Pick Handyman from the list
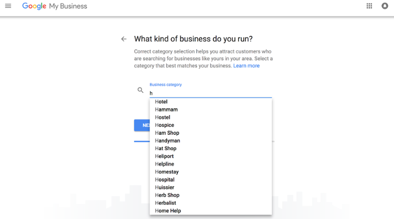The width and height of the screenshot is (394, 219). (x=211, y=141)
